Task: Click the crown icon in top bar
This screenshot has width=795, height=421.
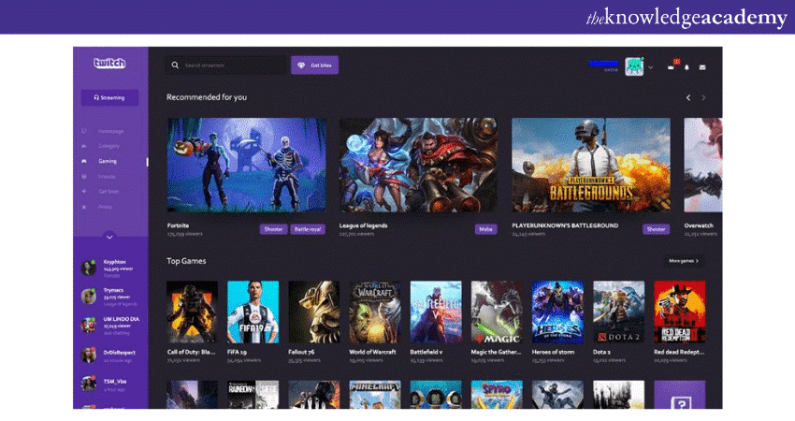Action: coord(671,66)
